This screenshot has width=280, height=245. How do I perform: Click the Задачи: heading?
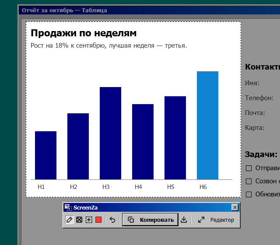click(x=261, y=154)
